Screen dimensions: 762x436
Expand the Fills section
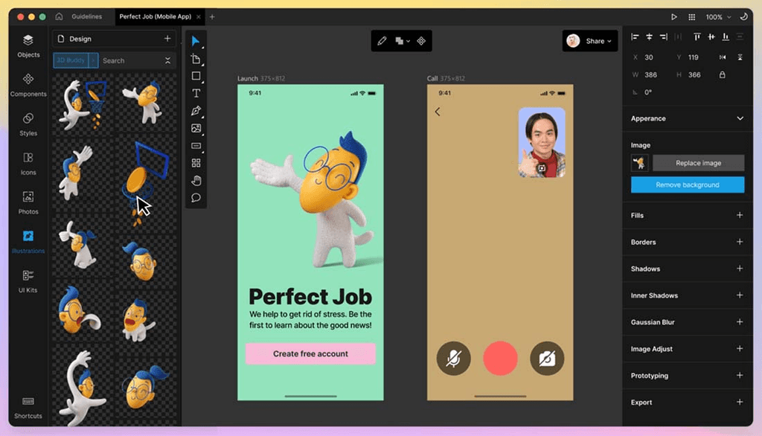click(x=740, y=215)
